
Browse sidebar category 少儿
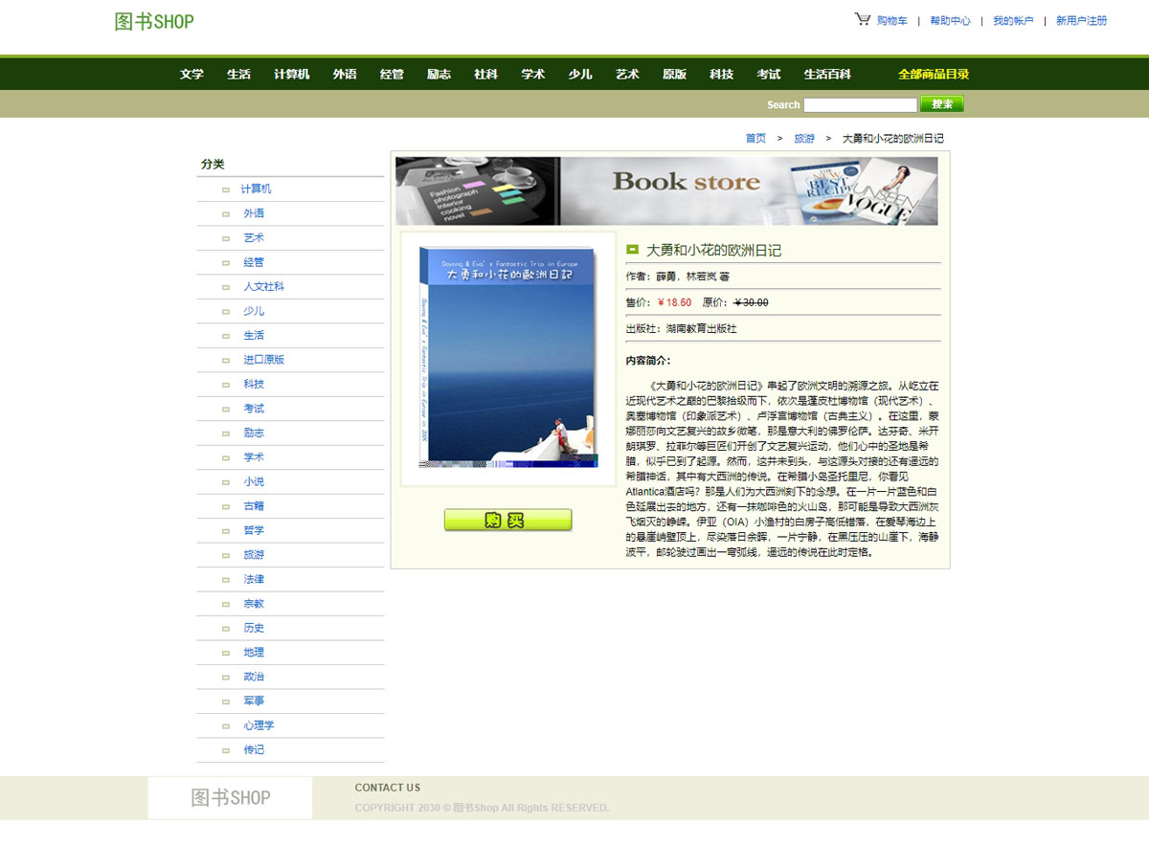pyautogui.click(x=254, y=311)
